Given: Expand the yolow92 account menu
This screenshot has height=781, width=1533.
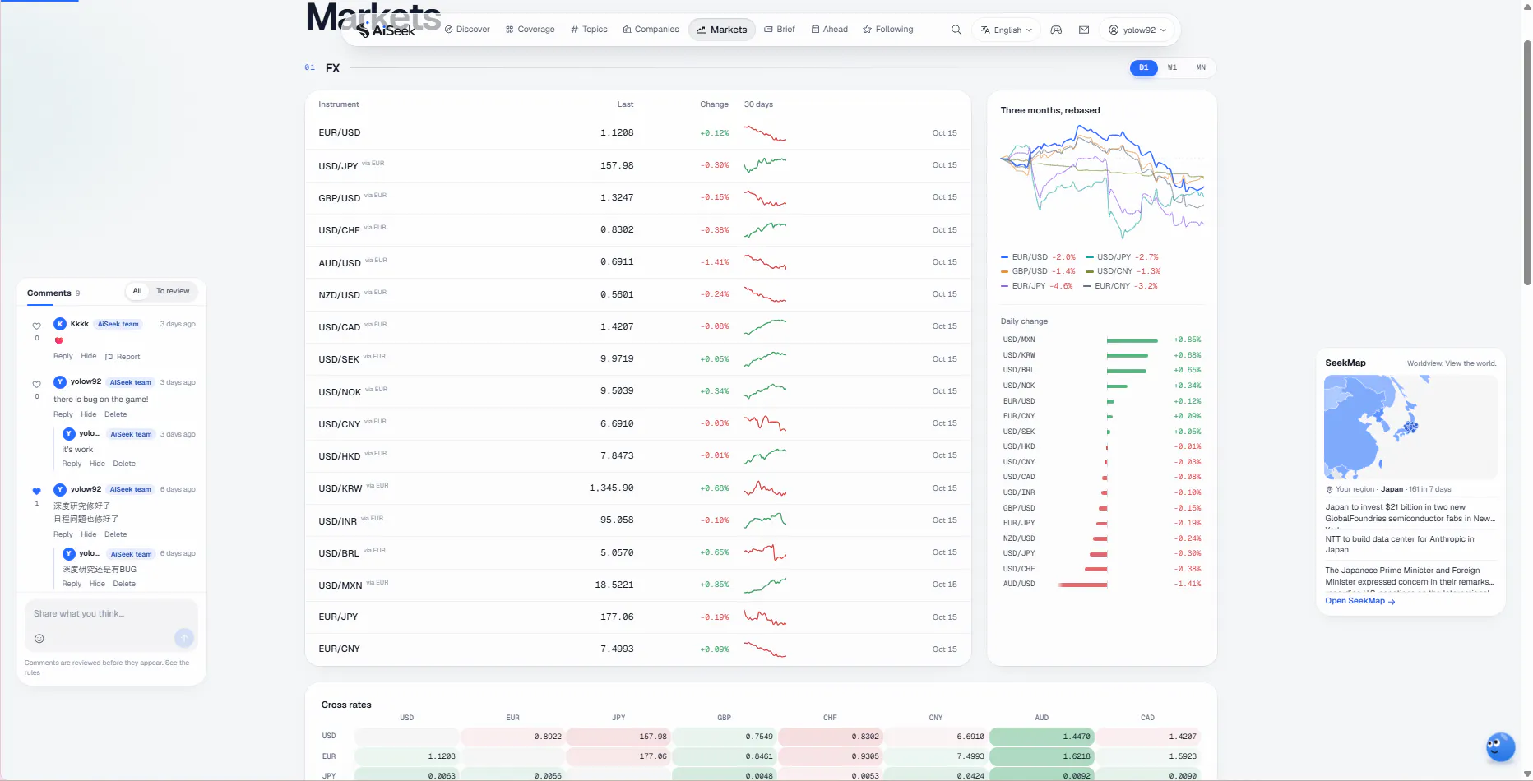Looking at the screenshot, I should click(x=1137, y=30).
